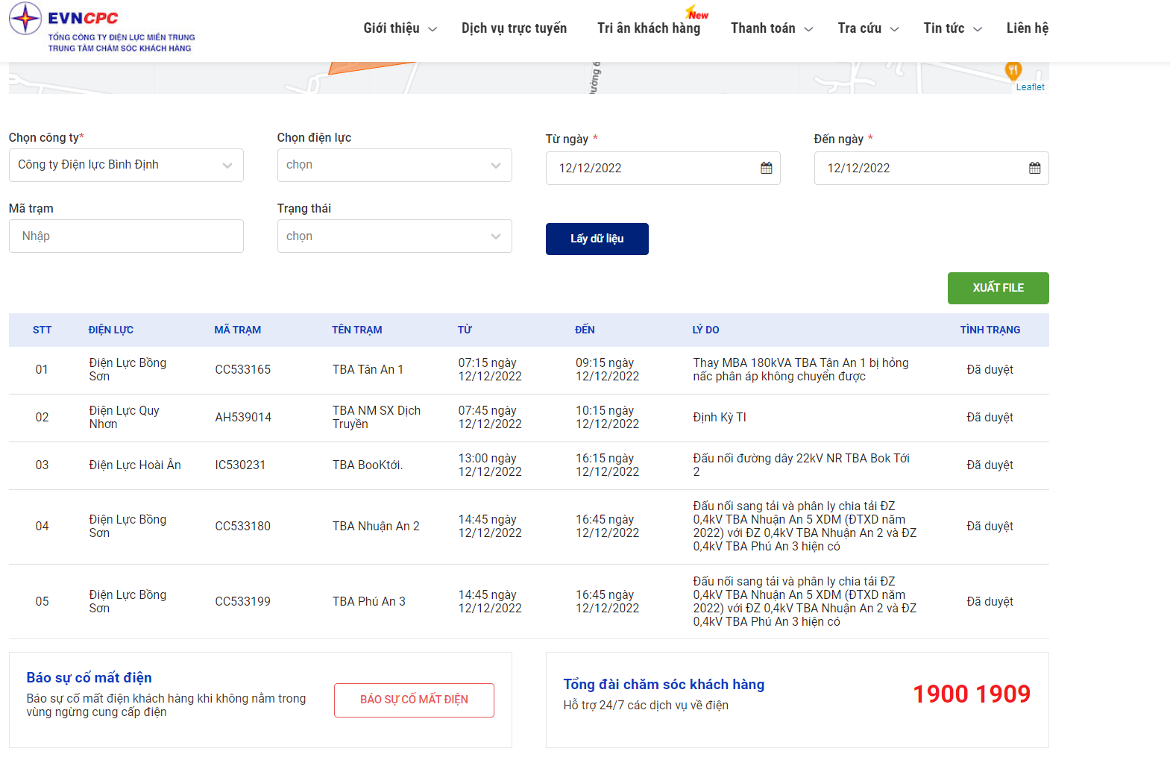Click the EVNCPC logo

[x=102, y=28]
